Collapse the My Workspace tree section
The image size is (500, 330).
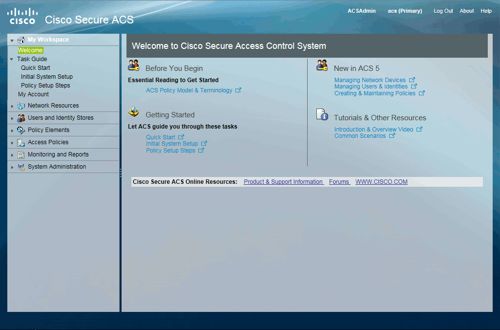click(11, 40)
